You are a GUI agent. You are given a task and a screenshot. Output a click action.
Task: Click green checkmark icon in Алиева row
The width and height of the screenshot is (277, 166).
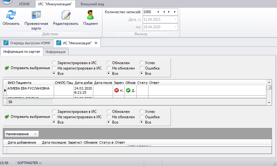tap(128, 91)
